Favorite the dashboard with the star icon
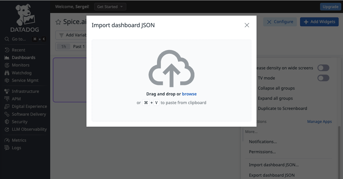This screenshot has width=343, height=179. pos(58,22)
